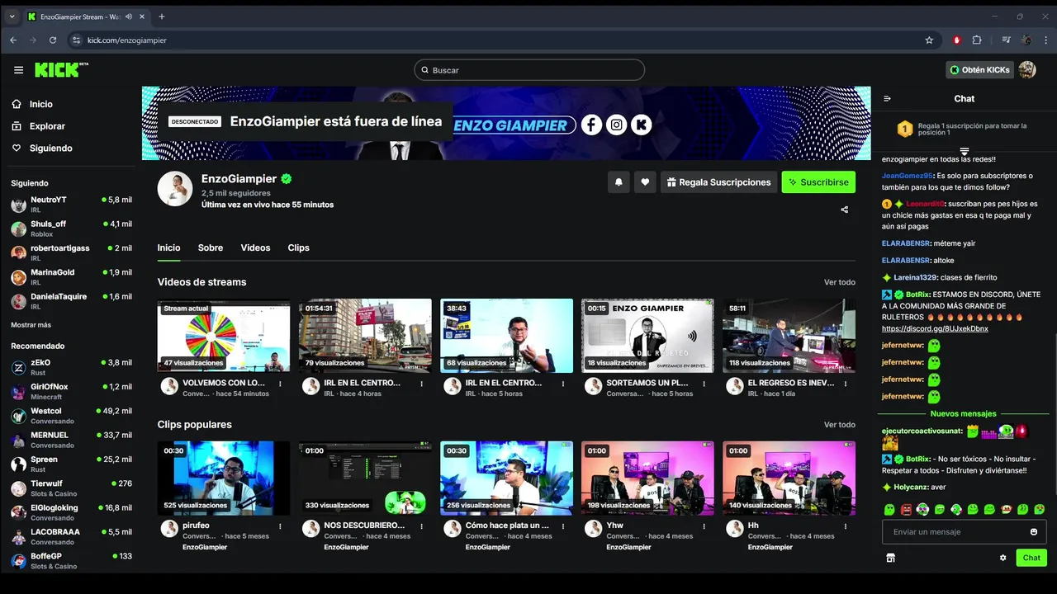Image resolution: width=1057 pixels, height=594 pixels.
Task: Open the Facebook icon in banner
Action: point(591,125)
